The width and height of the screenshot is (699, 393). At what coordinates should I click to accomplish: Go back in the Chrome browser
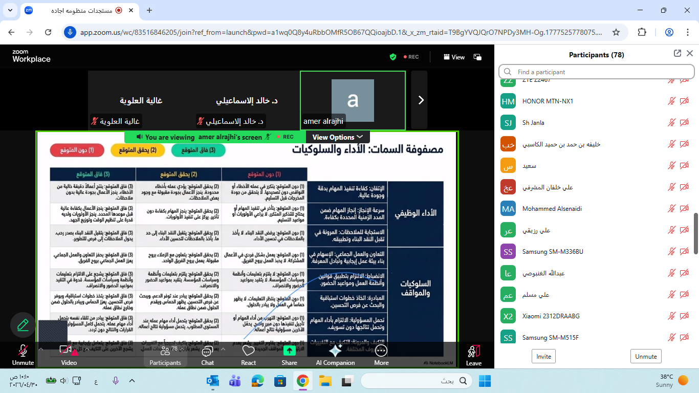click(x=12, y=32)
